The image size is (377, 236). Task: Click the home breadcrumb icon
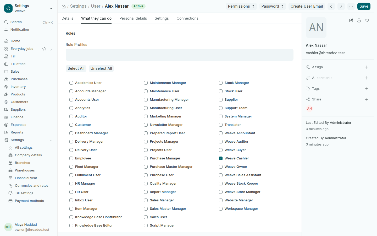tap(64, 6)
